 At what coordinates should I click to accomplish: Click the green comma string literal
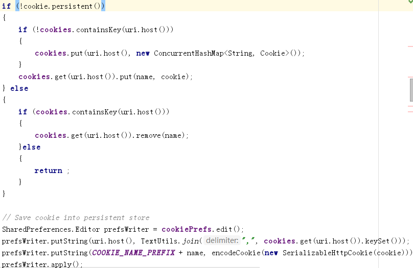tap(248, 240)
